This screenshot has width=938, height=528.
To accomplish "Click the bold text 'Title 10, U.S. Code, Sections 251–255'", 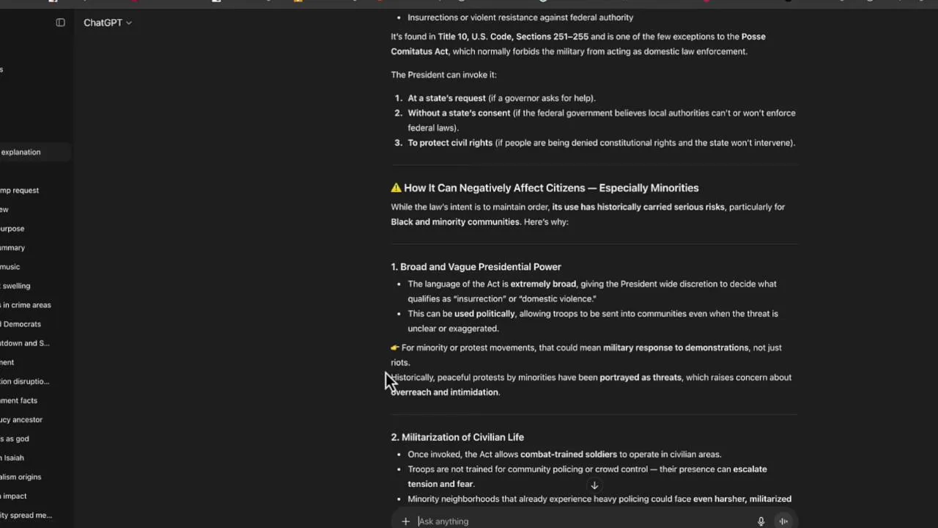I will click(513, 37).
